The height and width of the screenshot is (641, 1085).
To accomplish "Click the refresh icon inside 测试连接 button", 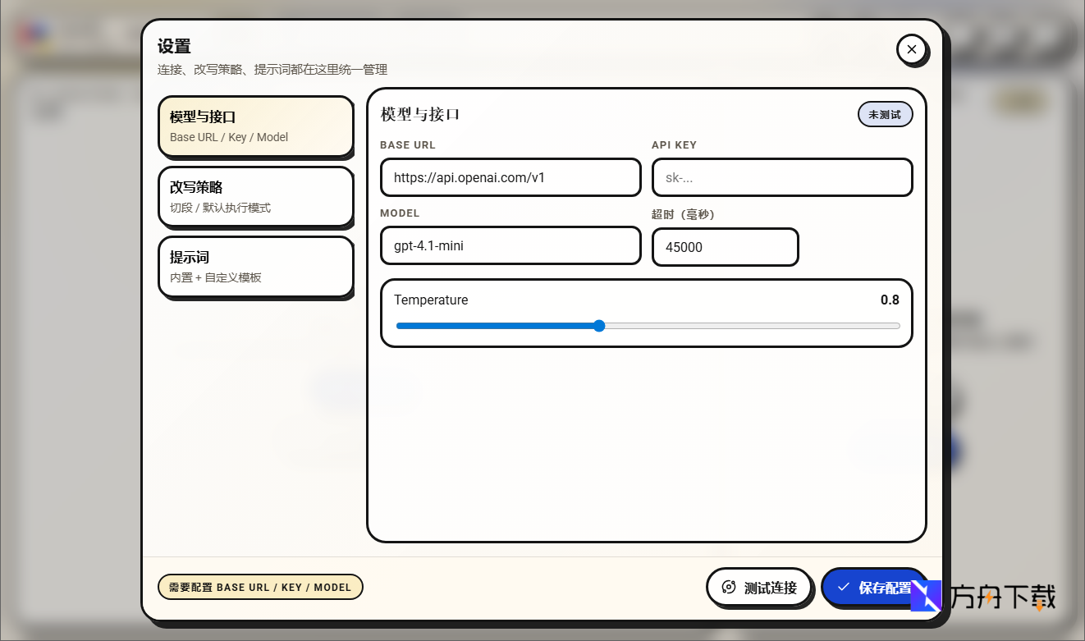I will [x=729, y=587].
